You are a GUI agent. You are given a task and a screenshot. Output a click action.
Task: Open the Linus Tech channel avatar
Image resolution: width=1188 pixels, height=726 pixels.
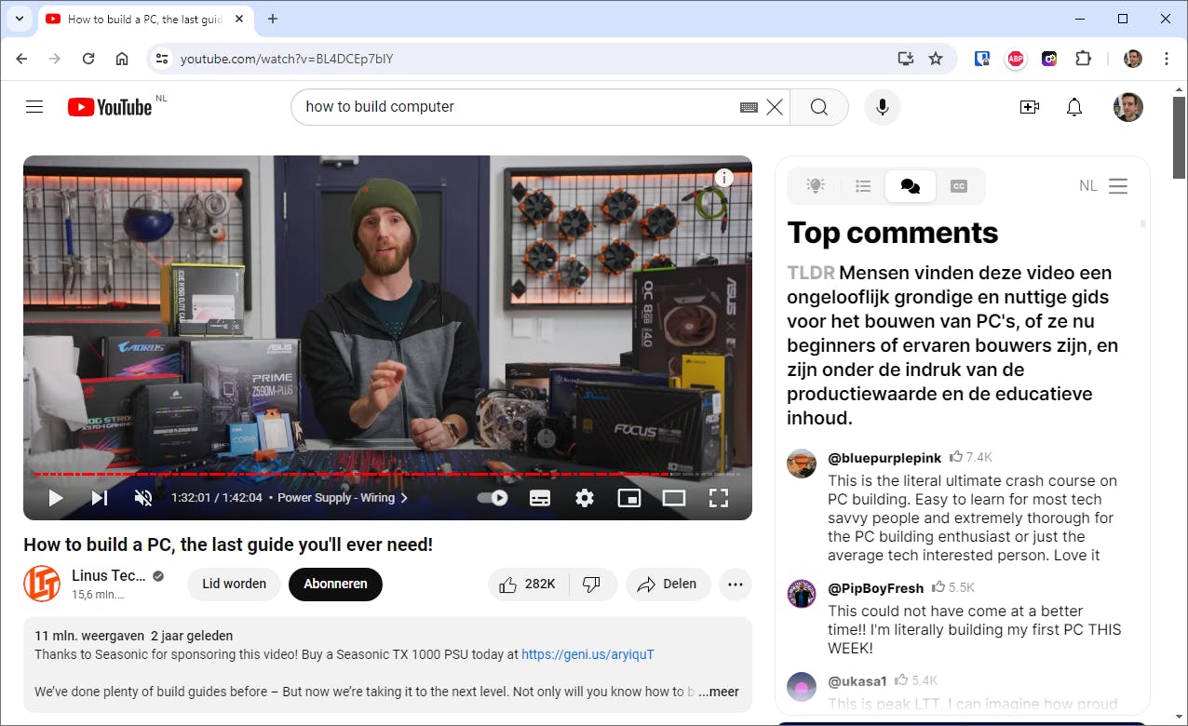pyautogui.click(x=42, y=584)
